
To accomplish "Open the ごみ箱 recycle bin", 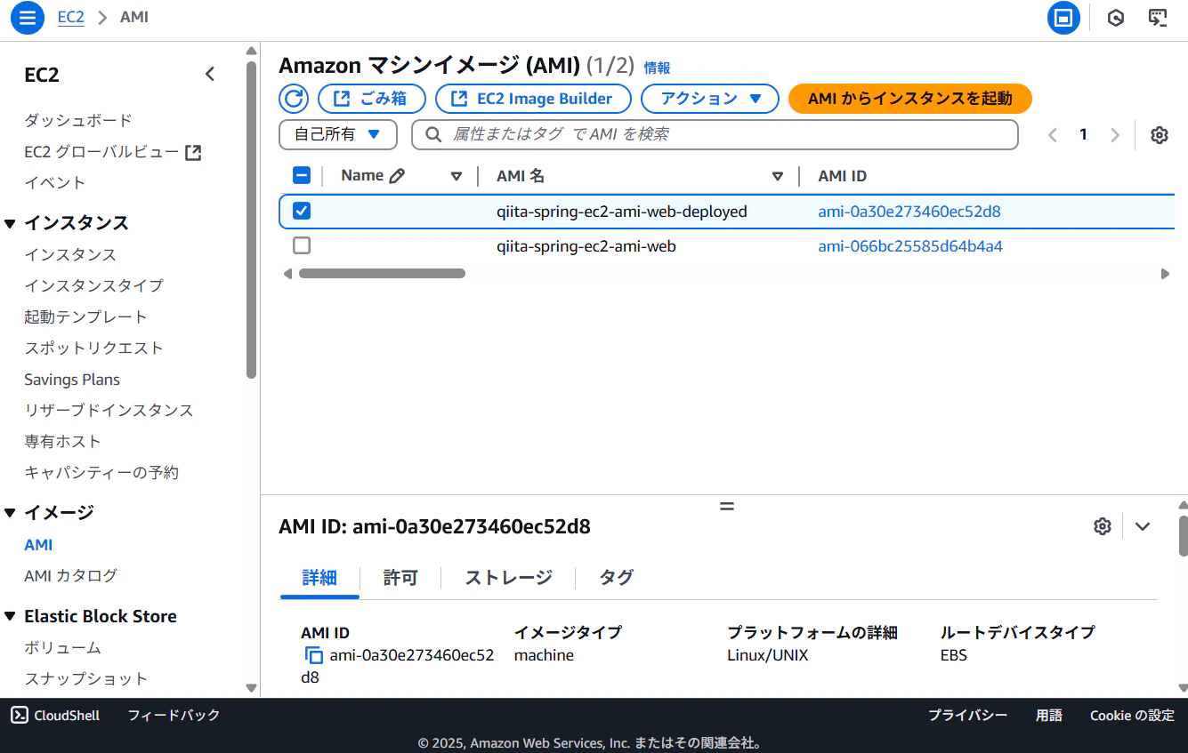I will [372, 99].
